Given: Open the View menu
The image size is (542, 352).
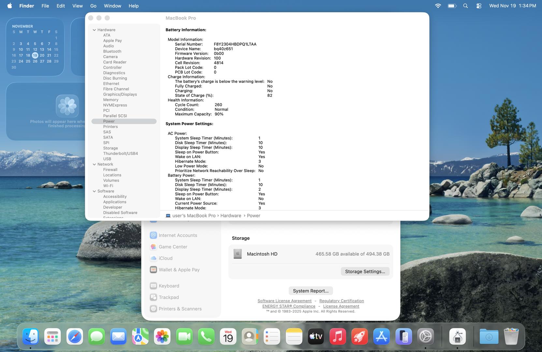Looking at the screenshot, I should (77, 6).
